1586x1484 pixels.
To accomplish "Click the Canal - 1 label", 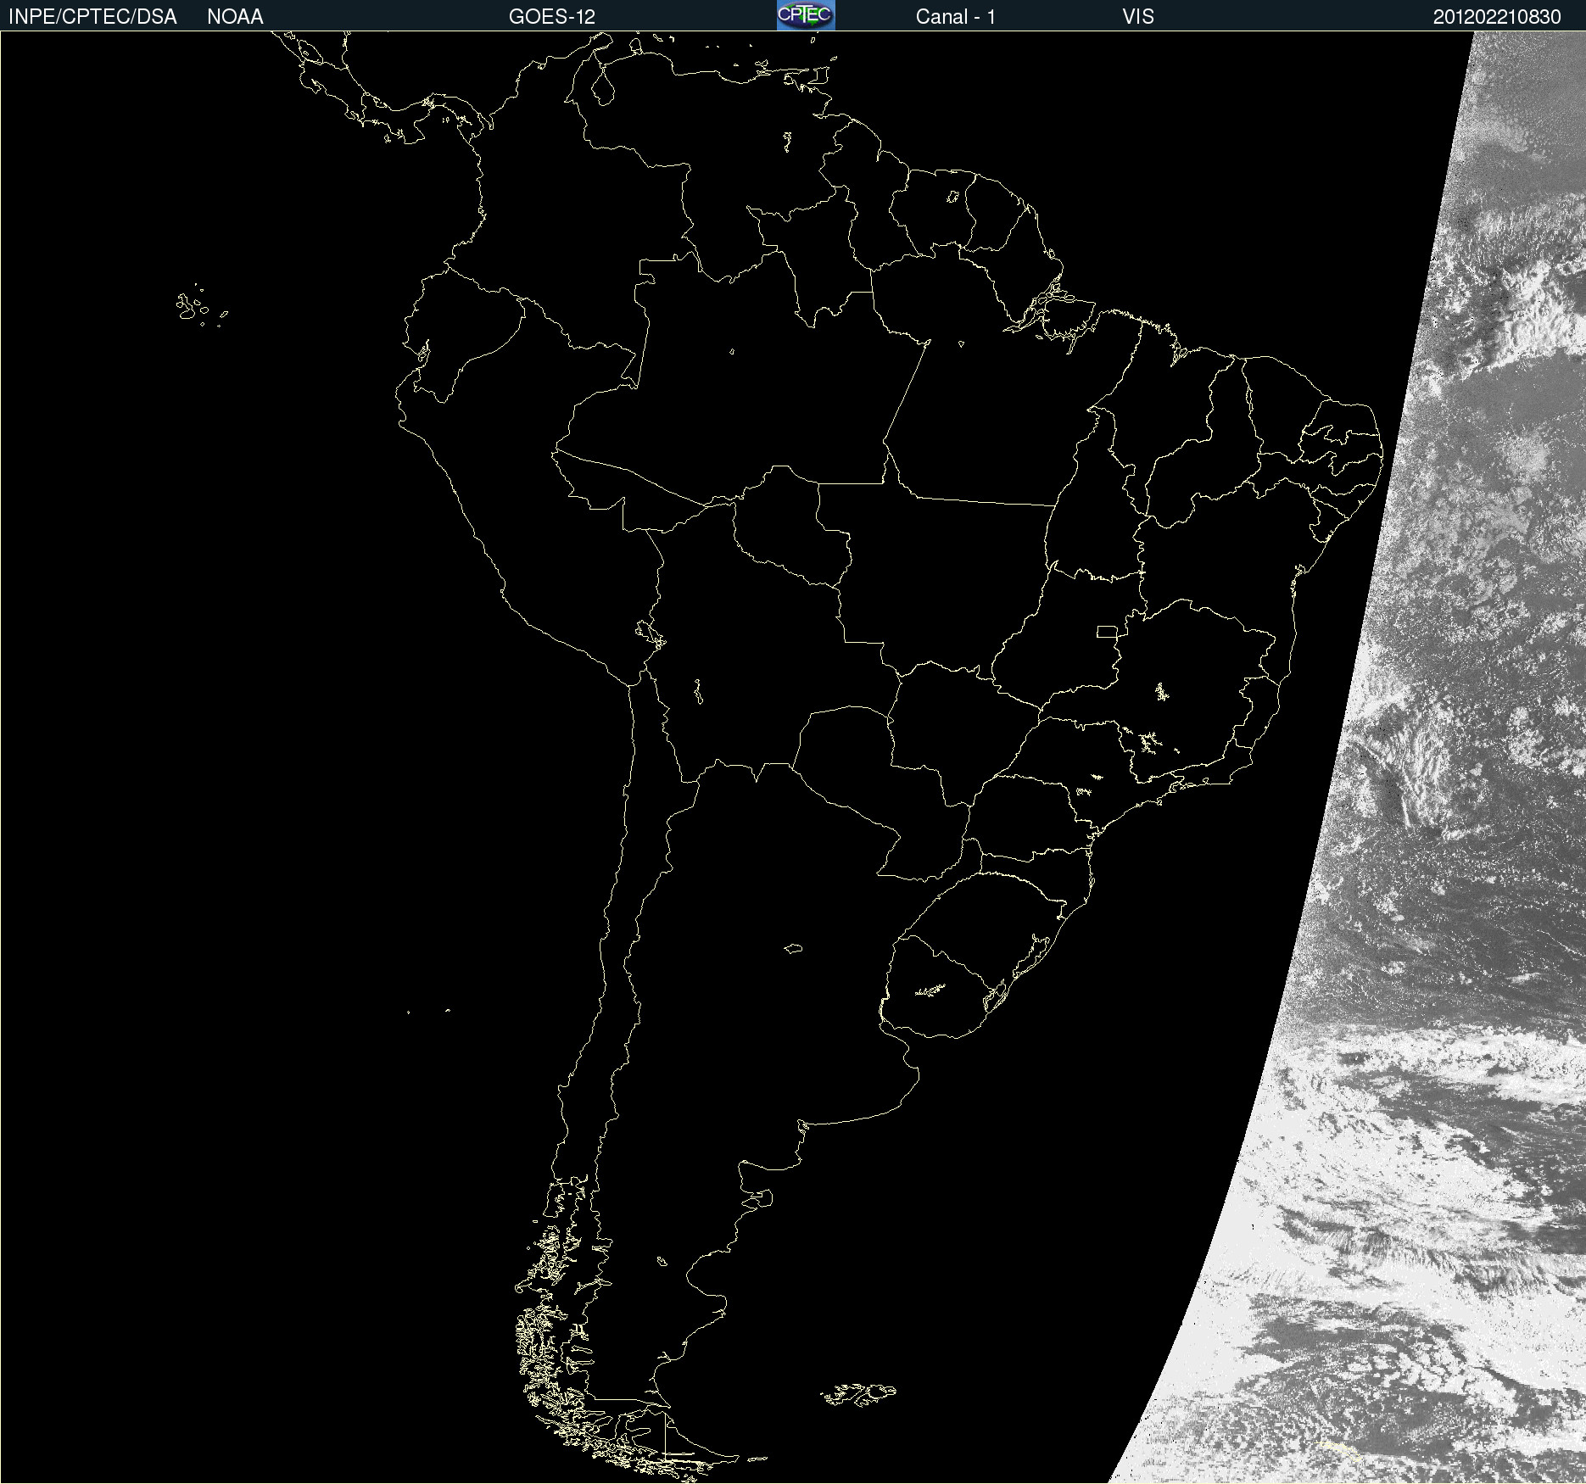I will [x=955, y=17].
